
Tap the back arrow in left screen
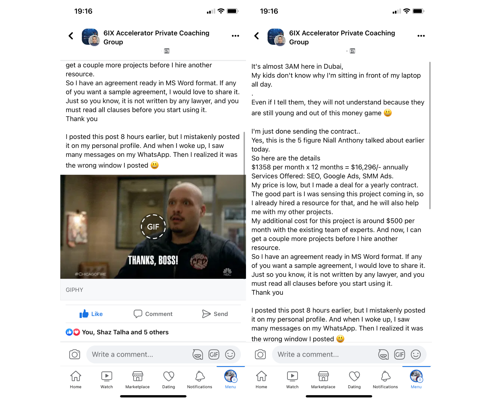pyautogui.click(x=71, y=36)
